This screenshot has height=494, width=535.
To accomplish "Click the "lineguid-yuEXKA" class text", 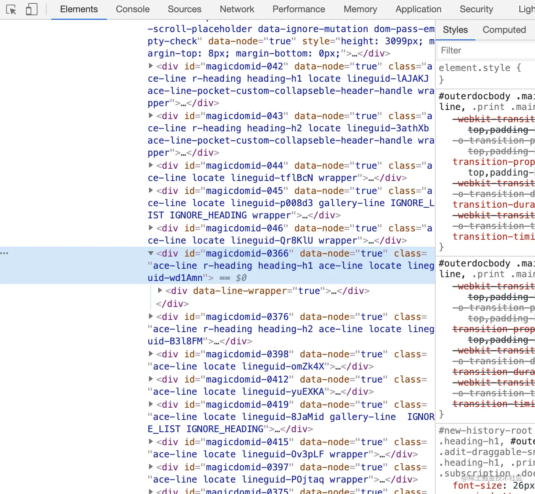I will 283,392.
